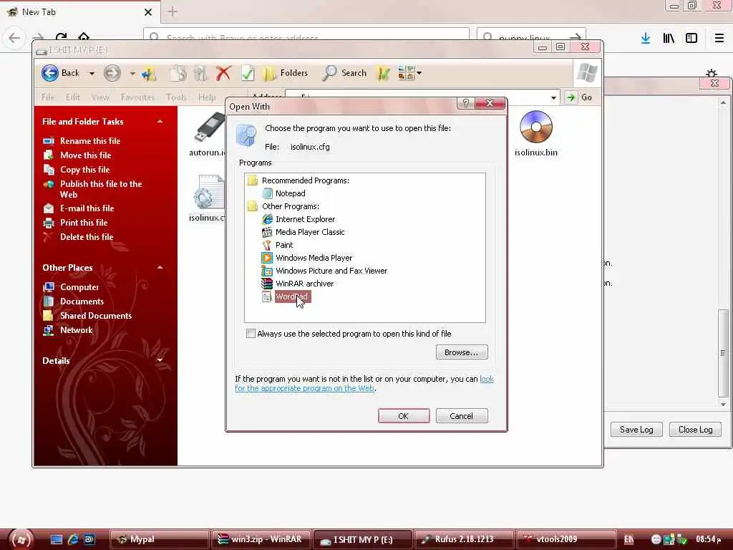Expand the Details panel
This screenshot has height=550, width=733.
coord(160,361)
